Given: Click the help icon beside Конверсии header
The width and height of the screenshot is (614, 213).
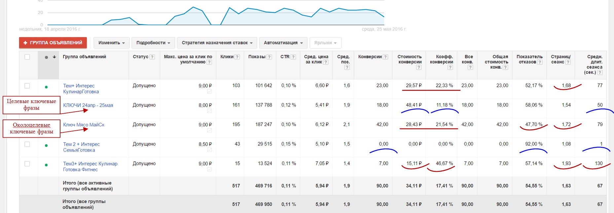Looking at the screenshot, I should point(385,57).
